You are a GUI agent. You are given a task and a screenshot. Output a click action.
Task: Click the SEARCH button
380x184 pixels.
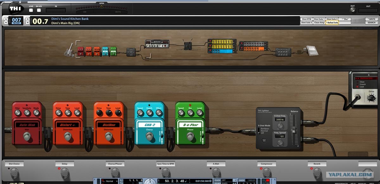pos(371,23)
